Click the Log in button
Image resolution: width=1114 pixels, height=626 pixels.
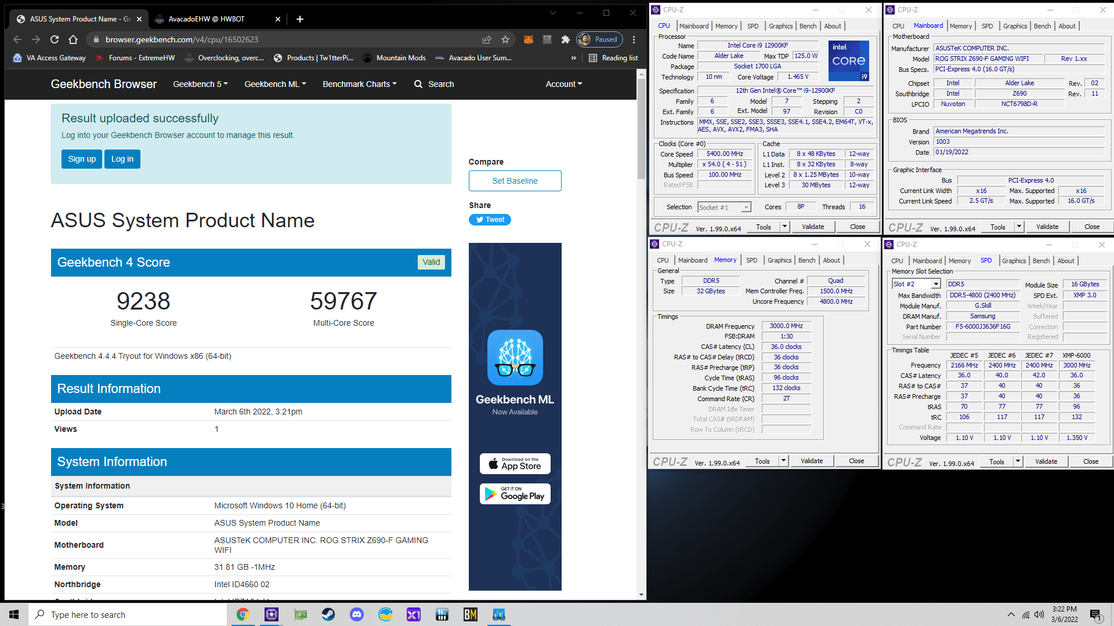(x=122, y=159)
